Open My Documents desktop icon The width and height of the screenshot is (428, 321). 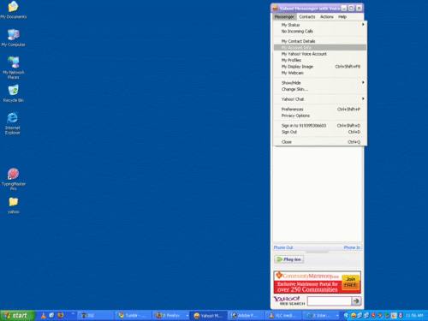click(13, 9)
